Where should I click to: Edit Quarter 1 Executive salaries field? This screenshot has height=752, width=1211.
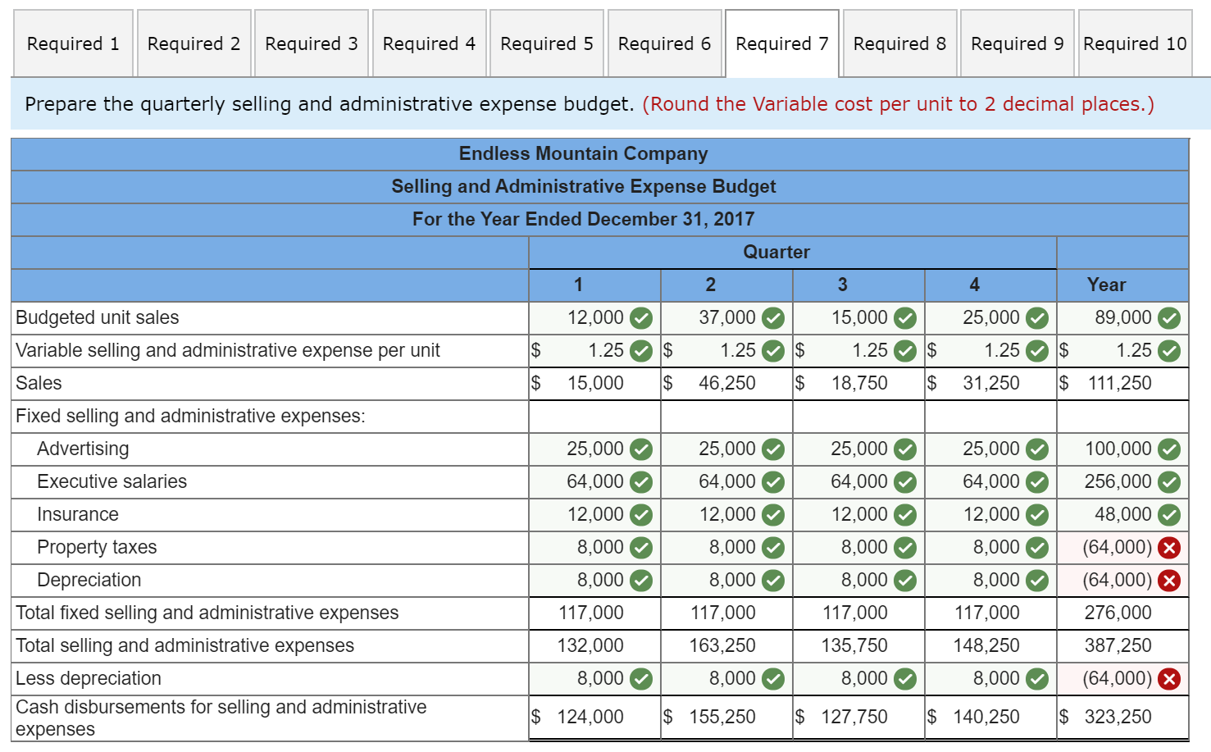point(594,482)
